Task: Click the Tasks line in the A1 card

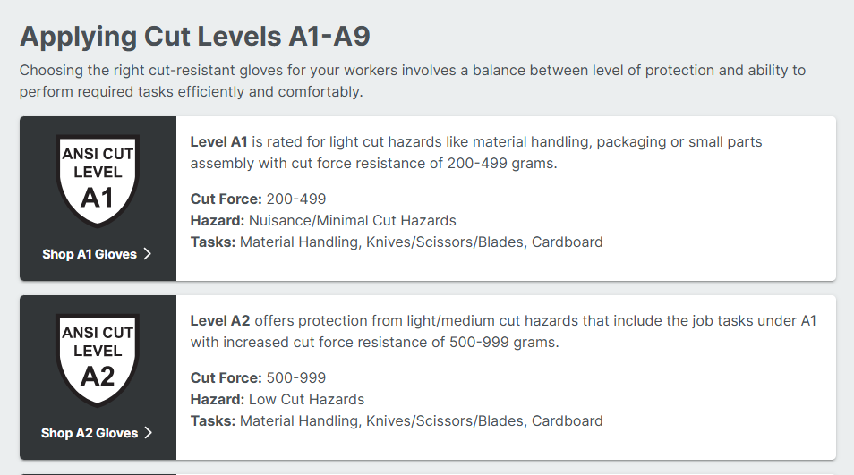Action: 397,242
